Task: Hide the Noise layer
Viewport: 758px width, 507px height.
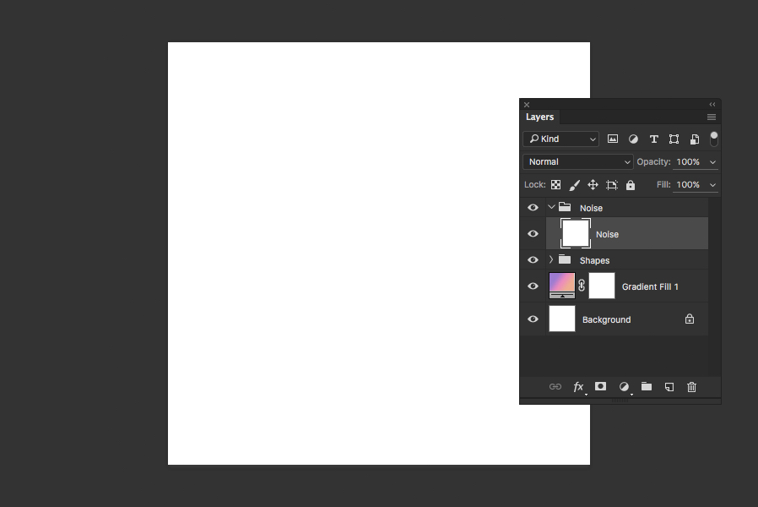Action: tap(533, 234)
